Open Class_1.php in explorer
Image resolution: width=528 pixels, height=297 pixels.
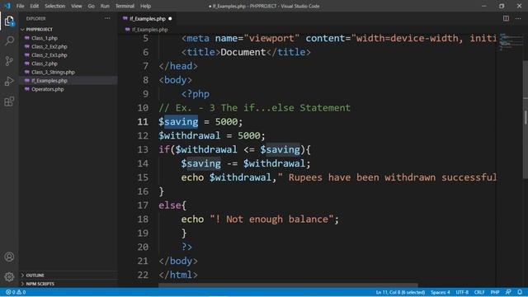[45, 38]
